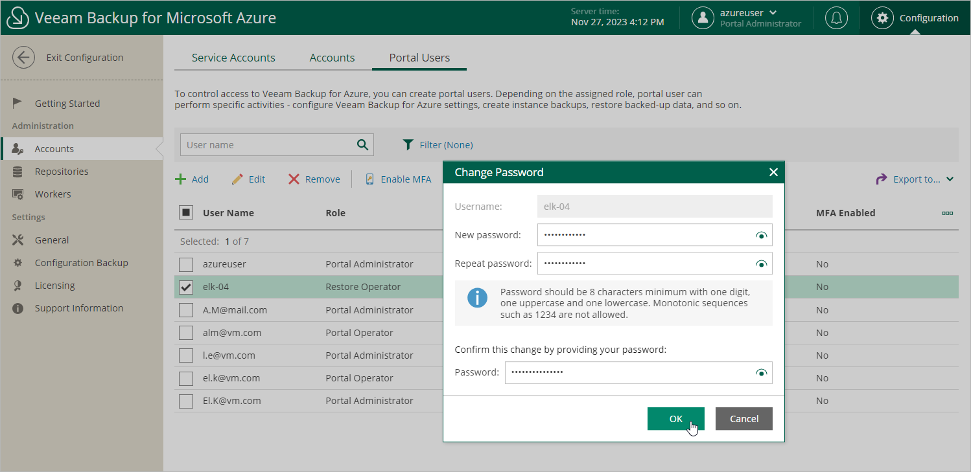Check the l.e@vm.com row checkbox

[186, 355]
